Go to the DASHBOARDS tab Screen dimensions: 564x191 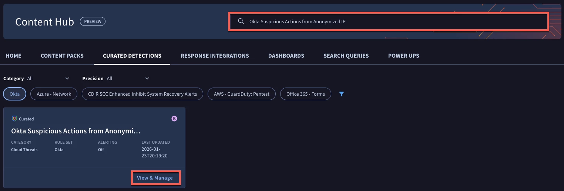point(286,56)
